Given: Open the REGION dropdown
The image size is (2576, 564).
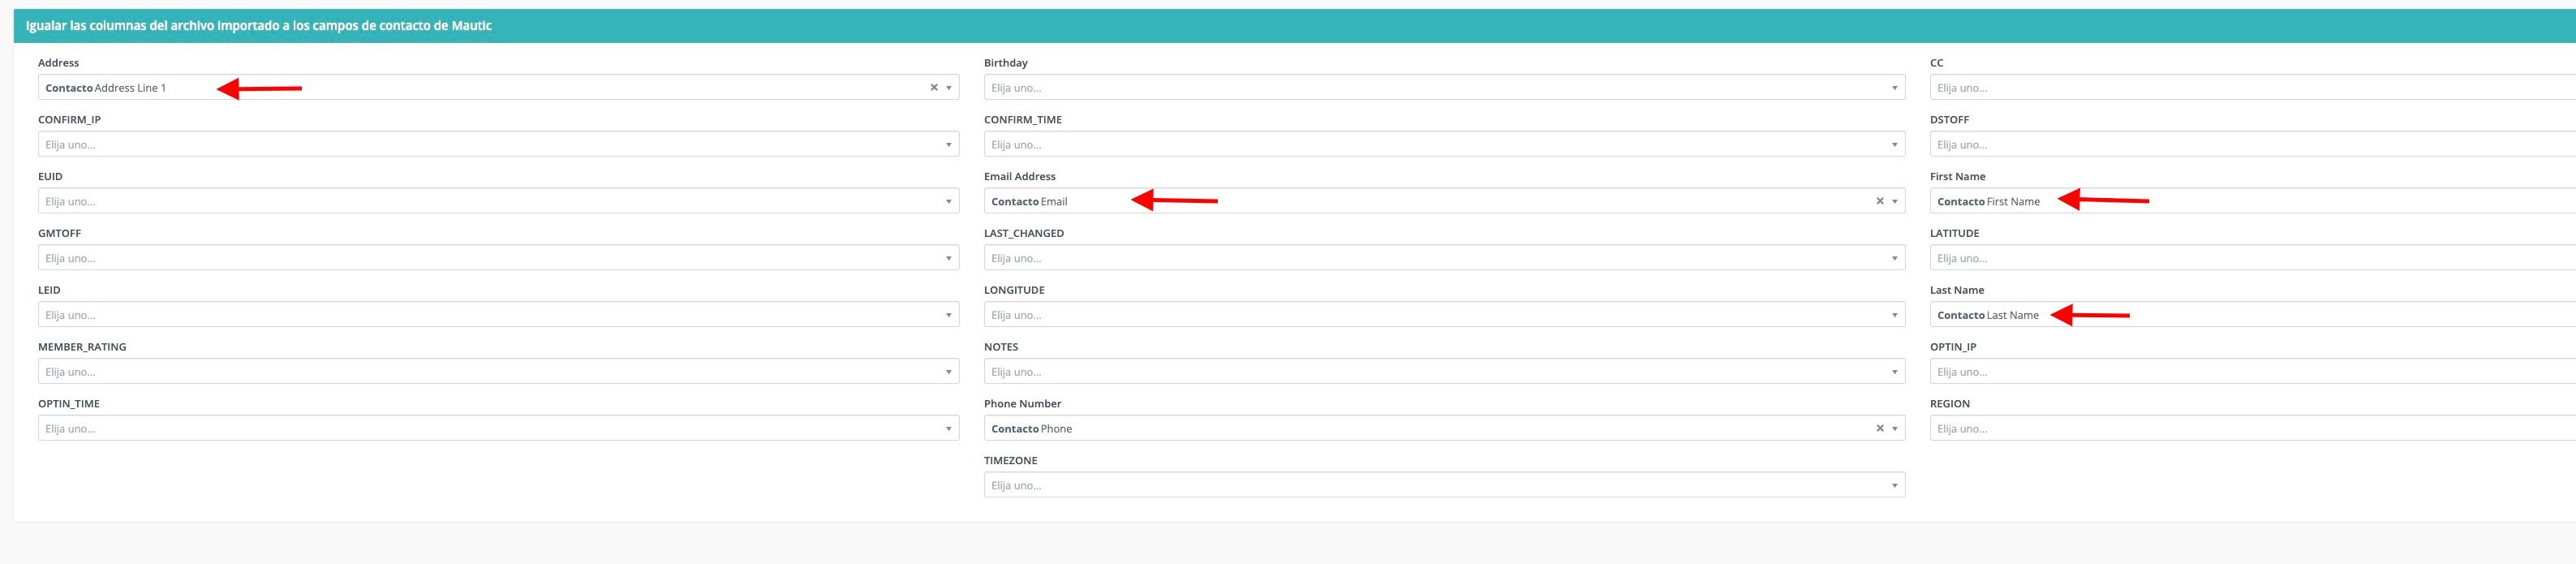Looking at the screenshot, I should [2253, 428].
